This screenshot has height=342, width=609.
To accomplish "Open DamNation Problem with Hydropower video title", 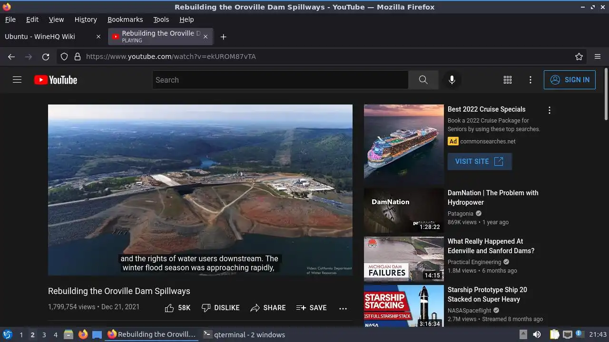I will (x=493, y=198).
